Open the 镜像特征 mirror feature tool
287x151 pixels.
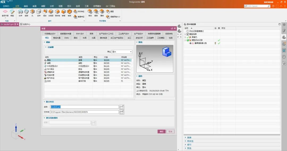[79, 17]
